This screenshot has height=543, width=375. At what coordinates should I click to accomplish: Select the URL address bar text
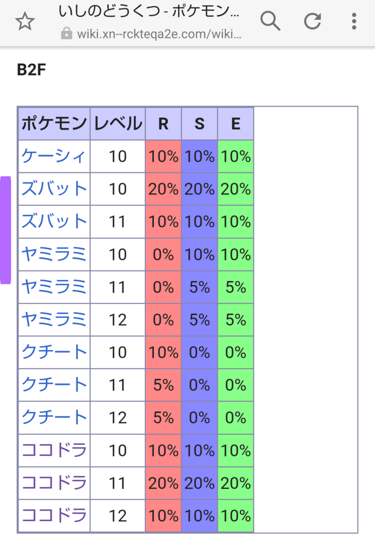click(159, 34)
